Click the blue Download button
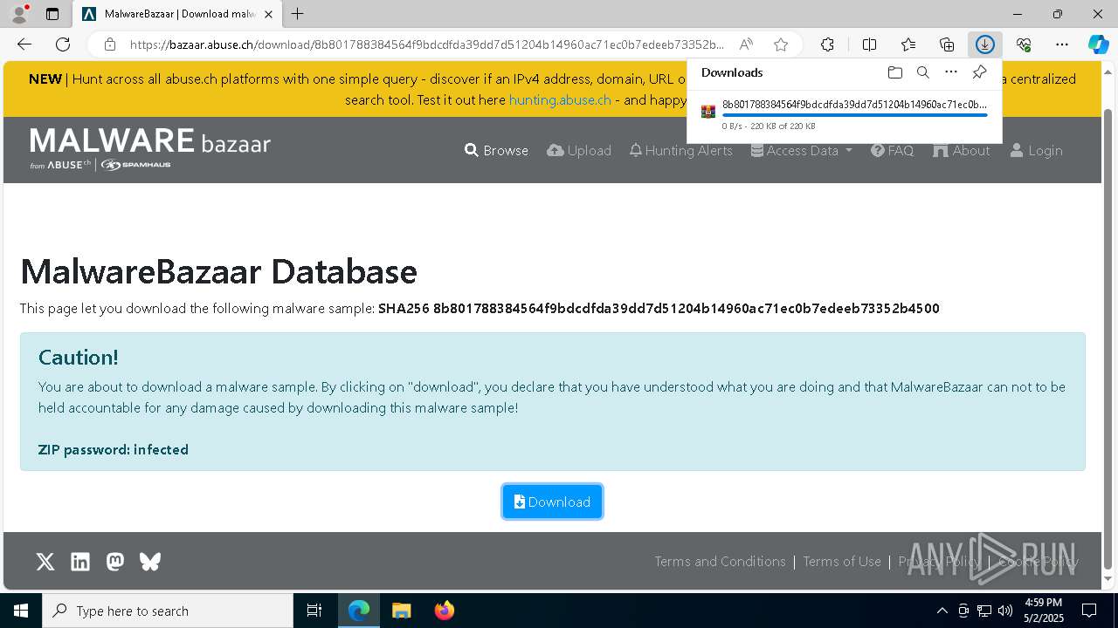The image size is (1118, 628). 552,502
